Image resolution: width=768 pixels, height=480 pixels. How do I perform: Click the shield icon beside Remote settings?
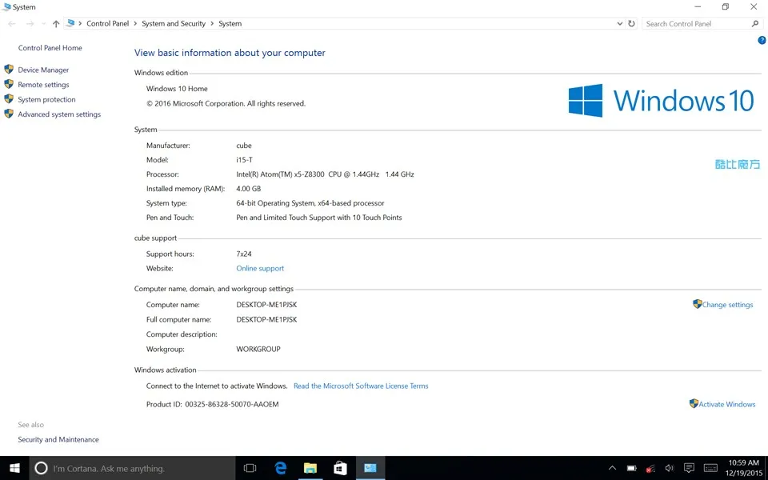pos(9,84)
